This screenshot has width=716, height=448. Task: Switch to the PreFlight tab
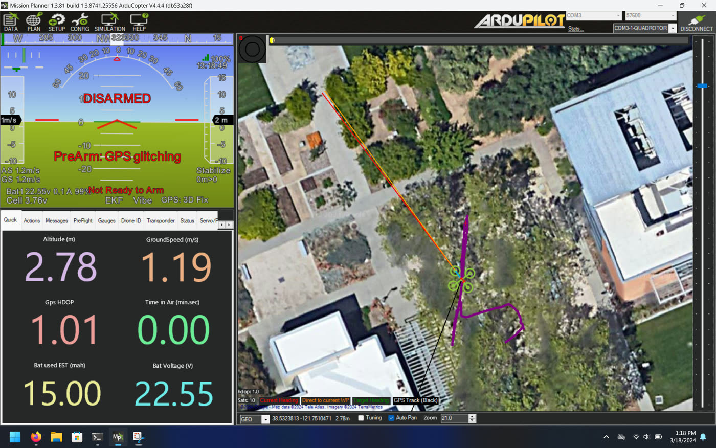83,221
